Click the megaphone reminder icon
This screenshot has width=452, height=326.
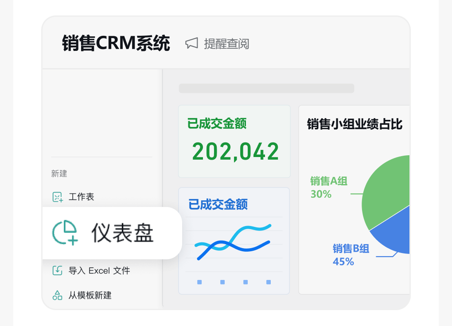191,43
